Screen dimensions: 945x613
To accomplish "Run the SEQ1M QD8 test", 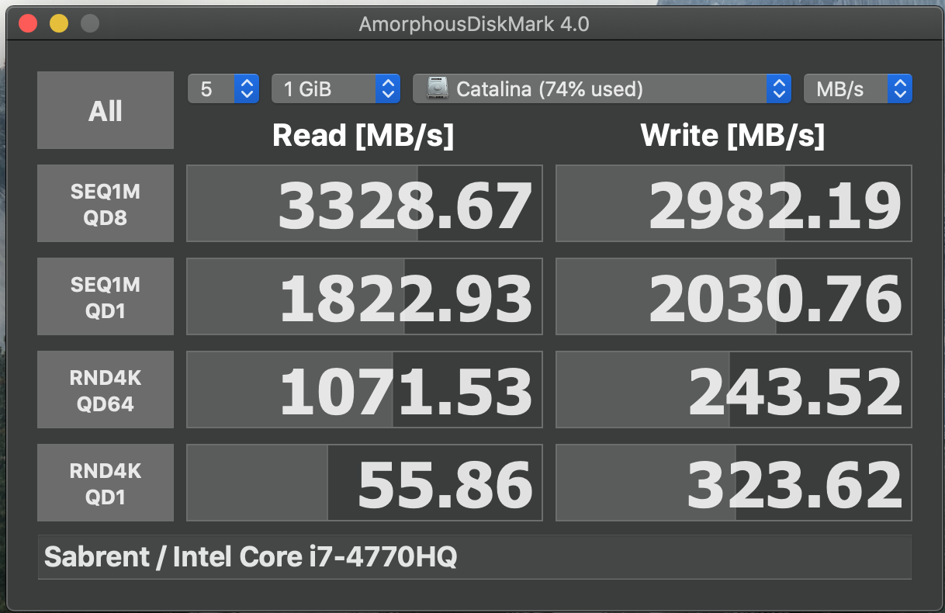I will [x=106, y=203].
